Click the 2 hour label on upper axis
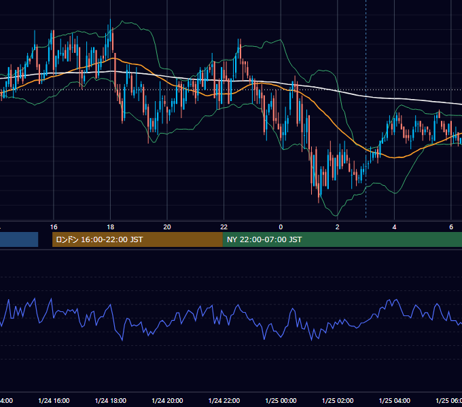Screen dimensions: 462x407 click(x=338, y=227)
